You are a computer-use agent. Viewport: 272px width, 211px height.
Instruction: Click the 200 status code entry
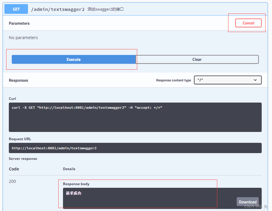coord(12,181)
